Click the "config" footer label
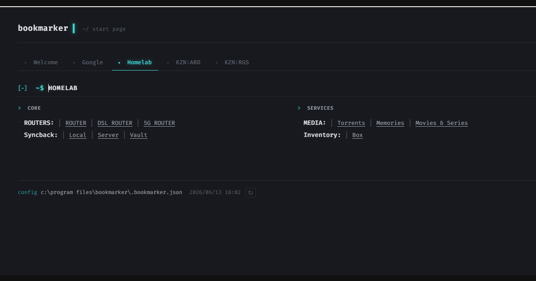 tap(28, 192)
